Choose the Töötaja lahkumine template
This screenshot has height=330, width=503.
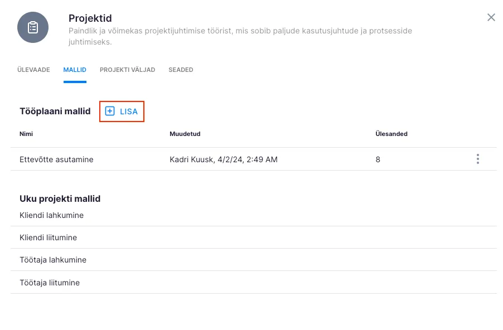(x=53, y=260)
